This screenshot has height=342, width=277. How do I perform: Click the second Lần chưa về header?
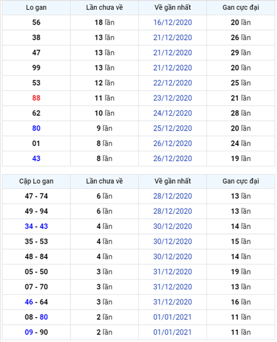coord(104,181)
